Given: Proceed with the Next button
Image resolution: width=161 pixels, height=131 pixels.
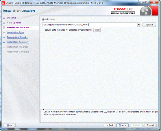Looking at the screenshot, I should tap(122, 125).
